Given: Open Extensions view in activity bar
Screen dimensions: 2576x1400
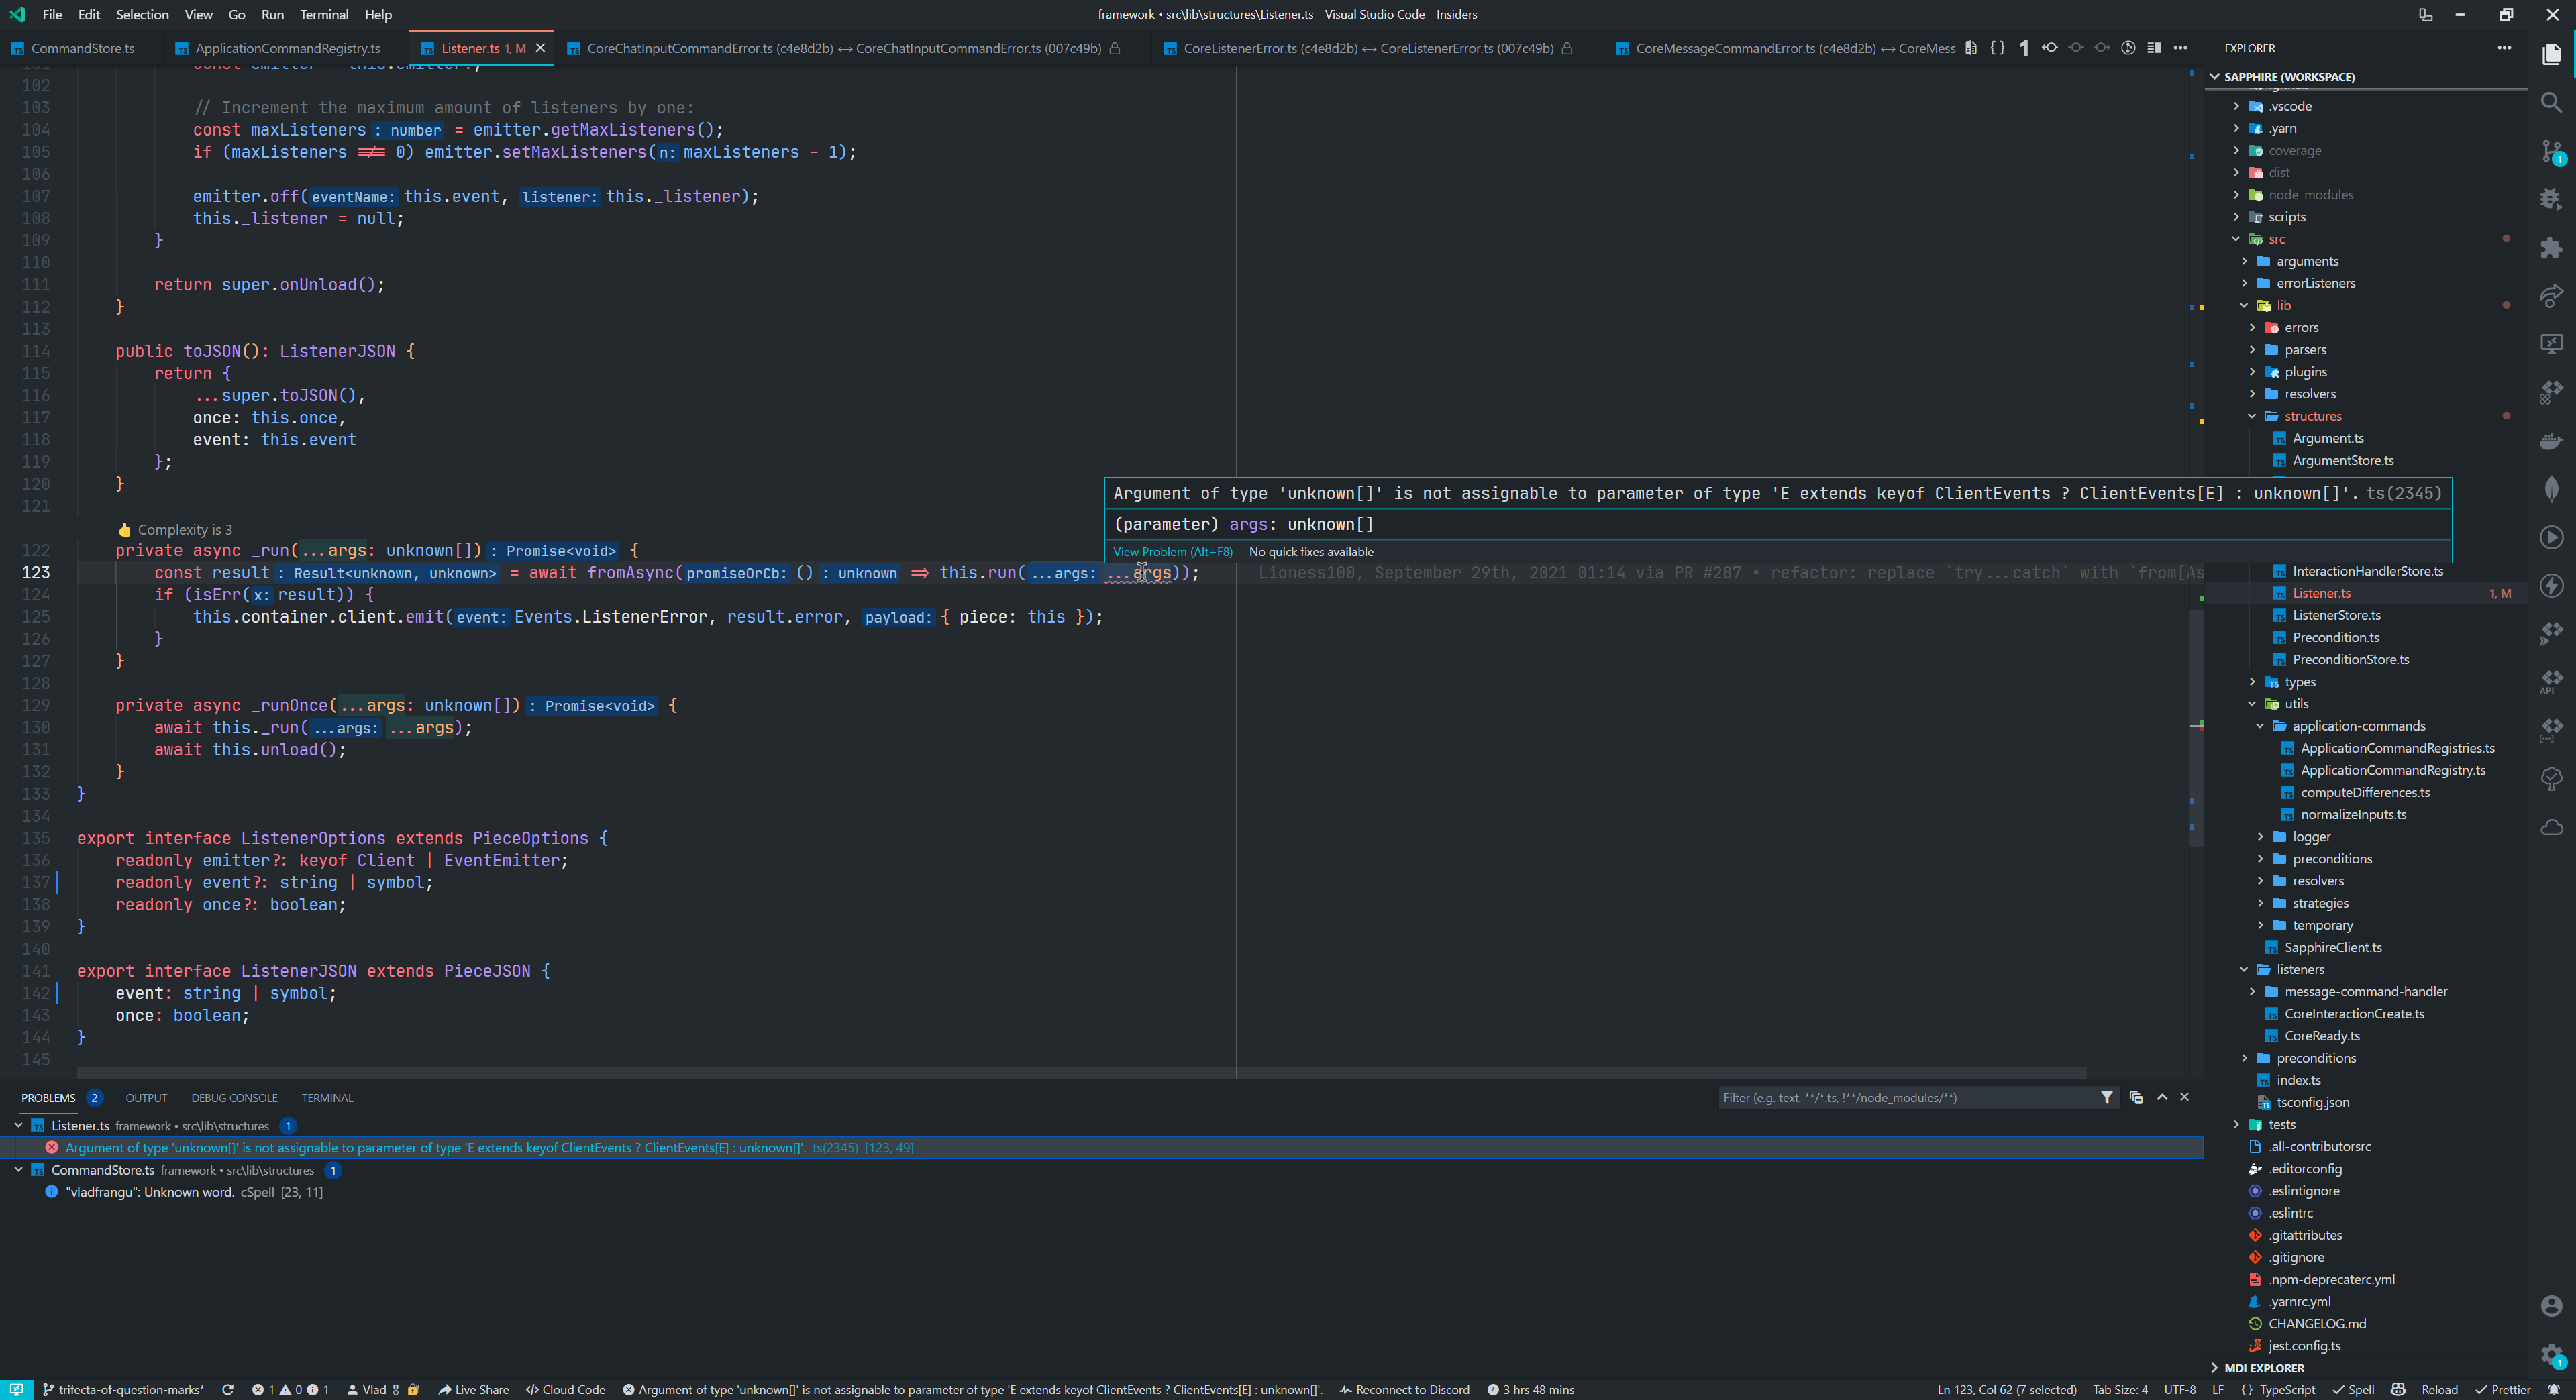Looking at the screenshot, I should click(x=2551, y=248).
